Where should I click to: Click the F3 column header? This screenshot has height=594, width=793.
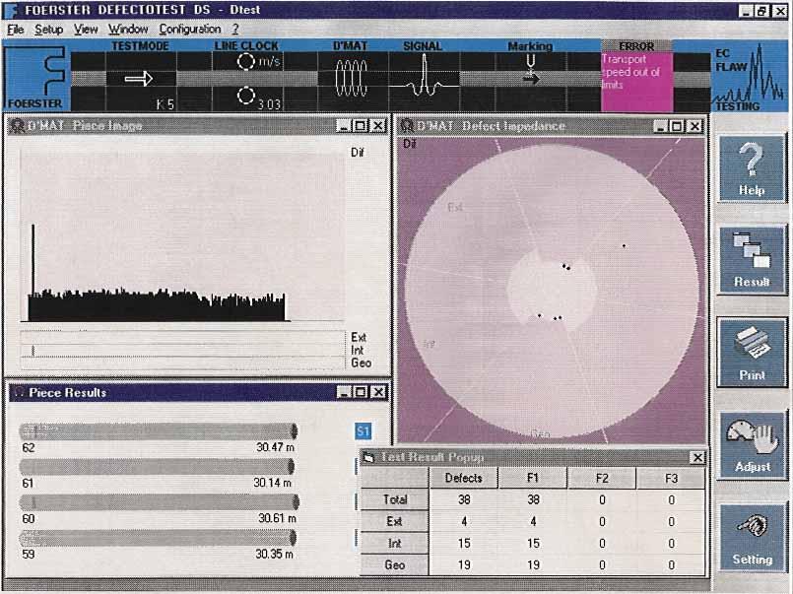[x=671, y=478]
